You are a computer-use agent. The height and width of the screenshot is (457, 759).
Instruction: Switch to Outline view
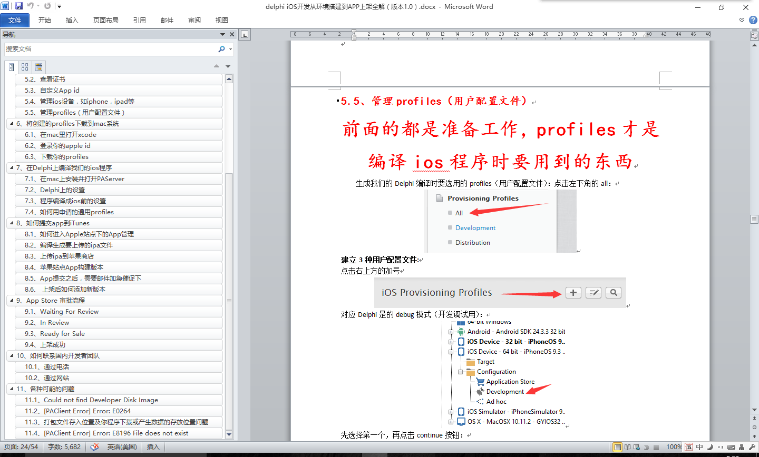point(647,447)
